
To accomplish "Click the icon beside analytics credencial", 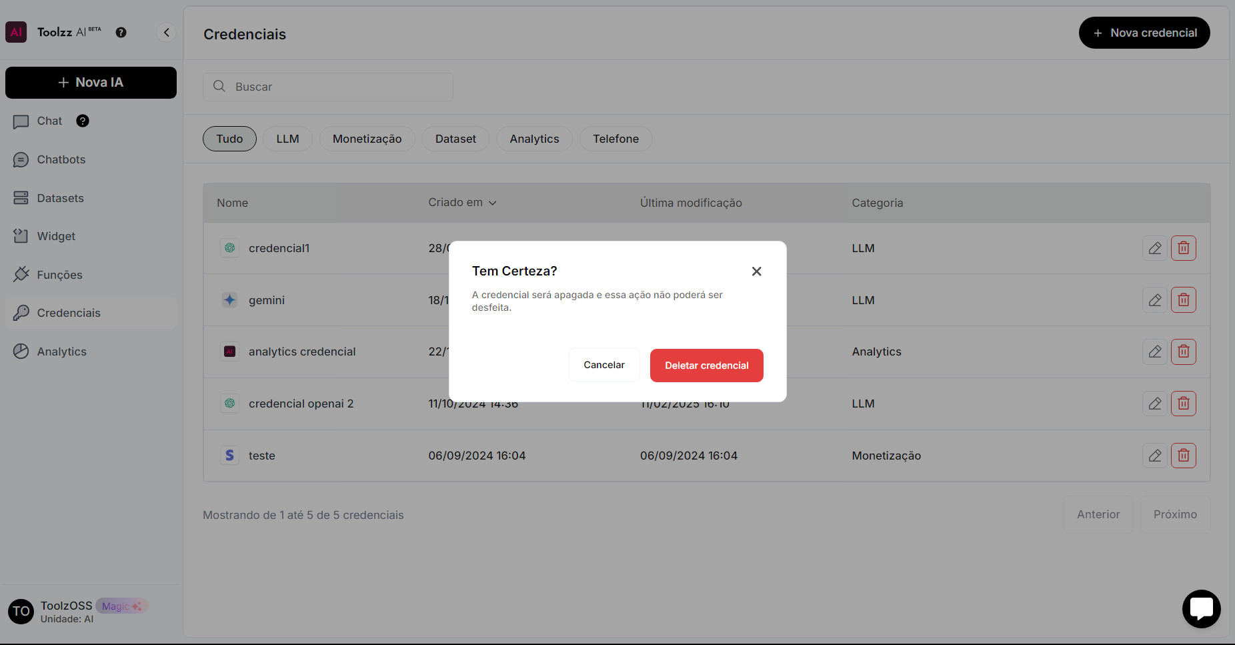I will 229,352.
